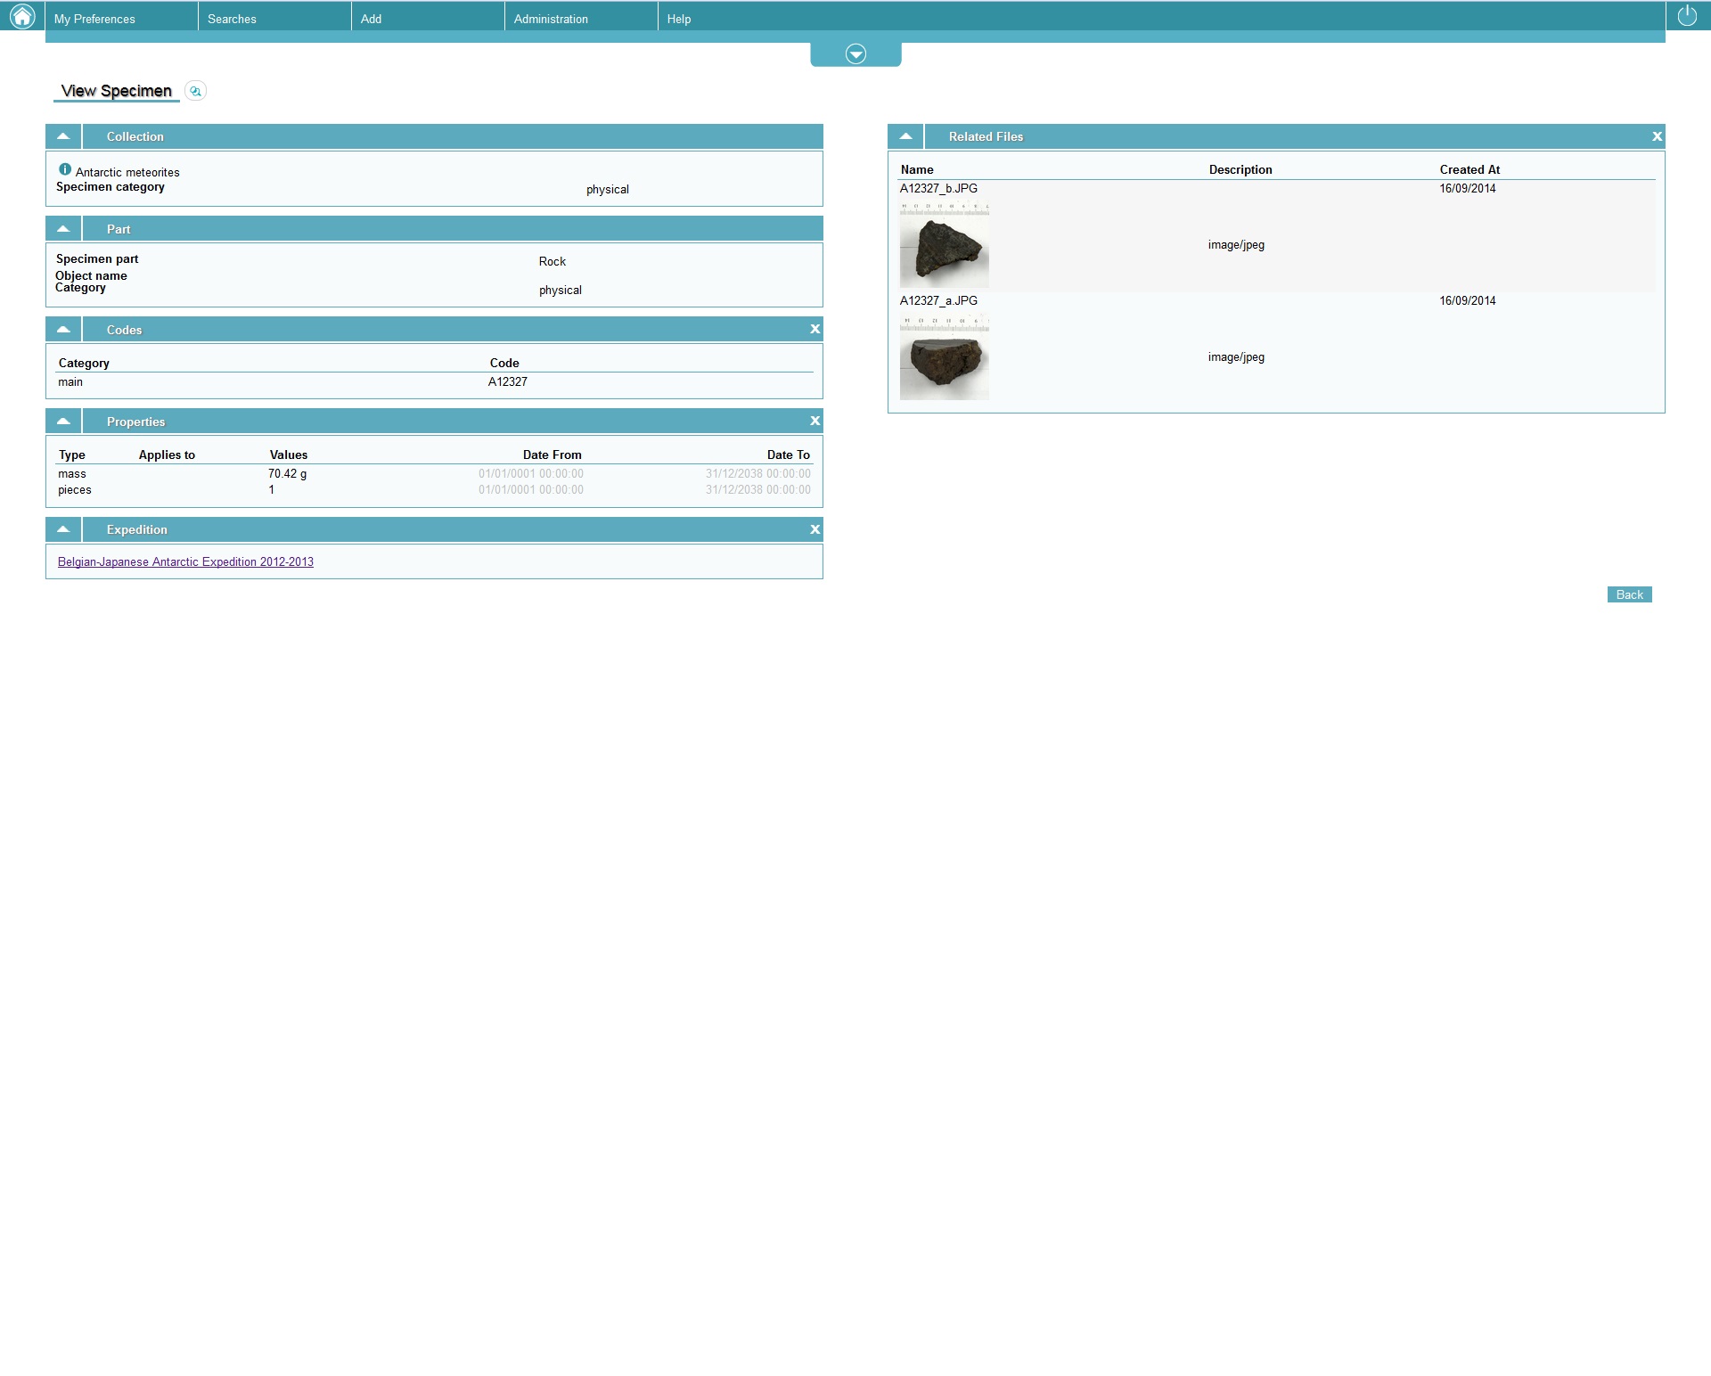
Task: Close the Properties widget
Action: click(x=815, y=422)
